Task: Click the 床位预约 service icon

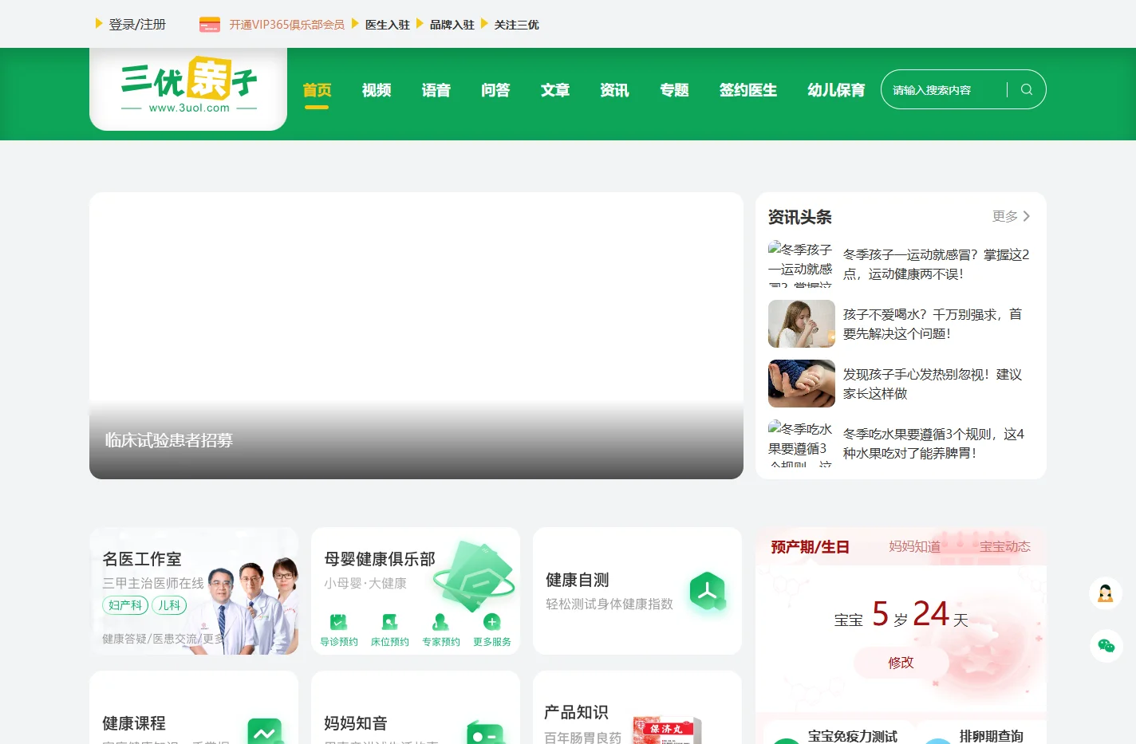Action: pyautogui.click(x=390, y=622)
